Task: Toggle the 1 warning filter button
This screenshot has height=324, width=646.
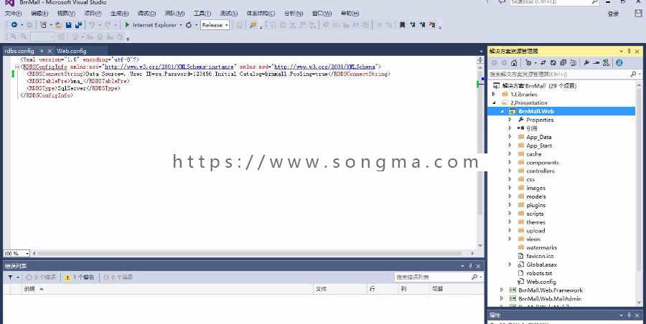Action: (x=80, y=277)
